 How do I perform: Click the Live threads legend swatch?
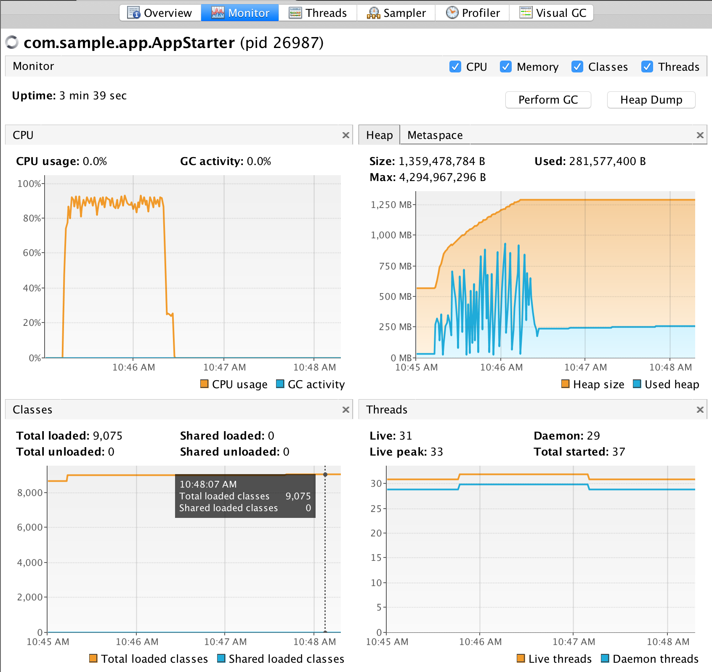pos(521,658)
